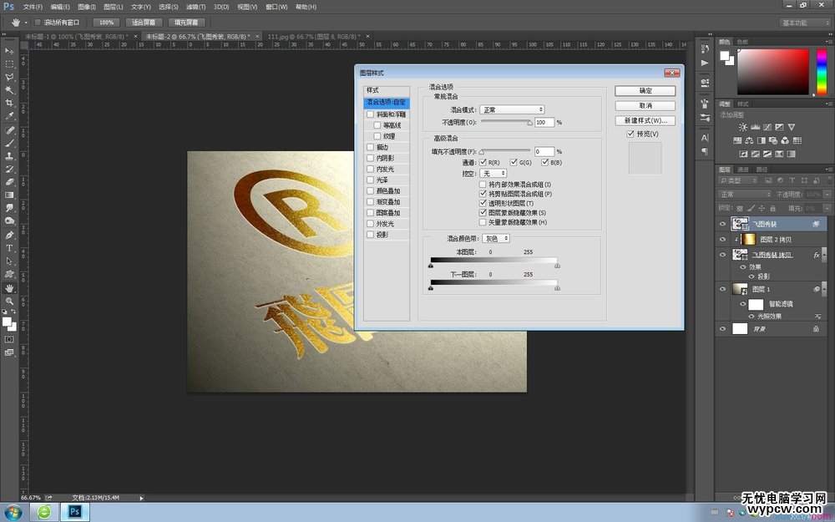Open 混合颜色带 灰色 dropdown
835x522 pixels.
(496, 239)
